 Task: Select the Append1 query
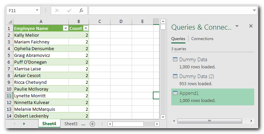[213, 97]
